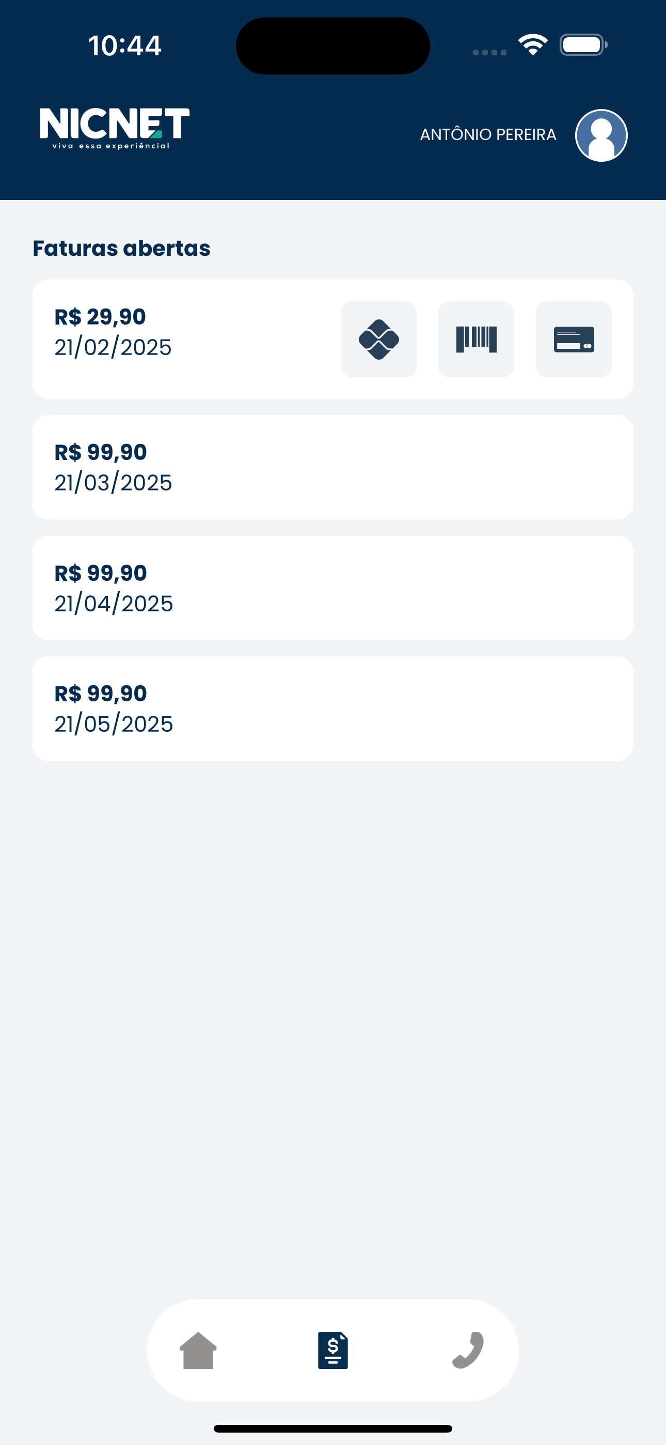Tap the Wi-Fi status icon
Image resolution: width=666 pixels, height=1445 pixels.
point(533,45)
